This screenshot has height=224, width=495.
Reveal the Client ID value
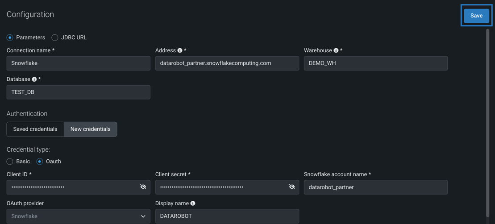pos(143,187)
